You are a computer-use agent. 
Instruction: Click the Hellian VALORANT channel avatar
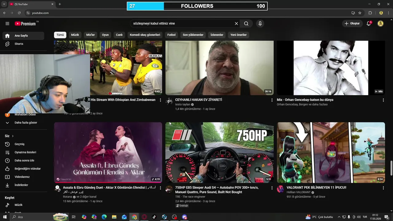[x=280, y=189]
